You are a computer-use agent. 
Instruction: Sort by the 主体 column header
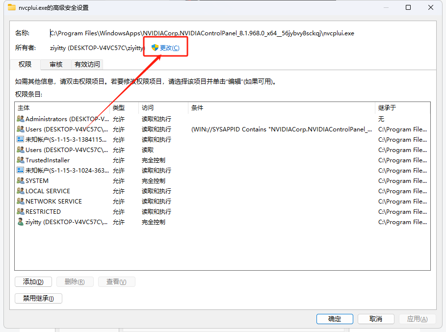pyautogui.click(x=62, y=108)
